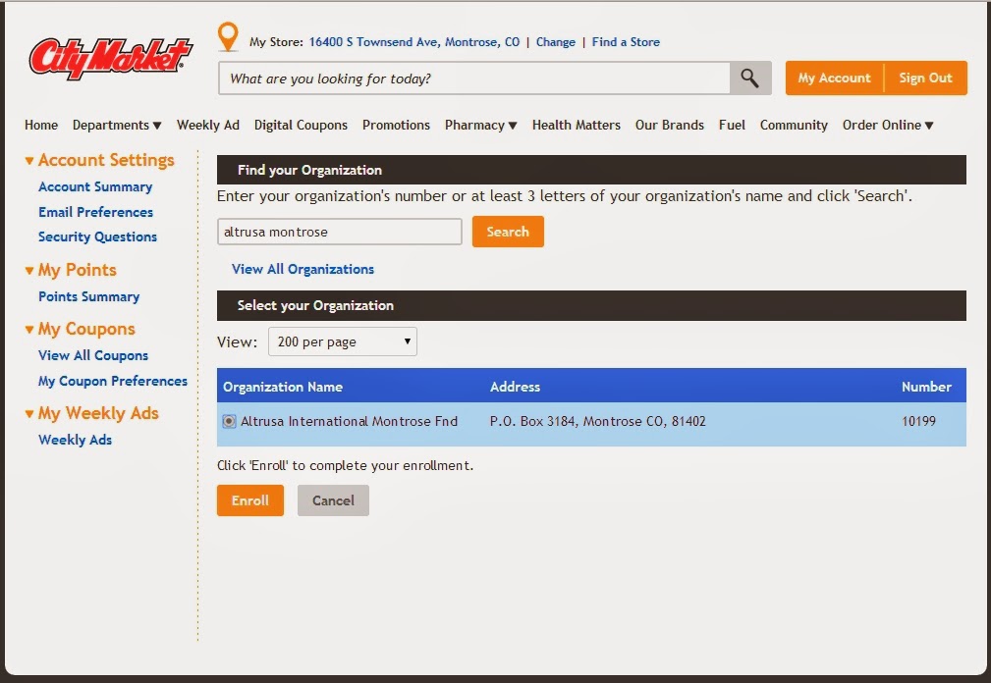Open the View All Organizations link
Image resolution: width=991 pixels, height=683 pixels.
(303, 269)
